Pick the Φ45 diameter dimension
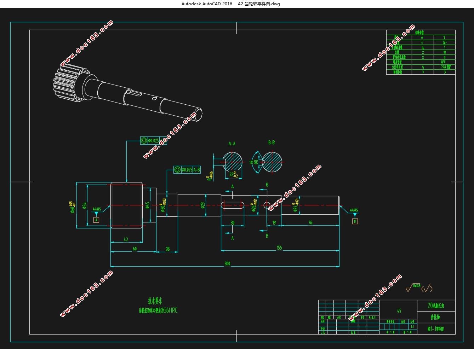This screenshot has width=474, height=349. [148, 205]
